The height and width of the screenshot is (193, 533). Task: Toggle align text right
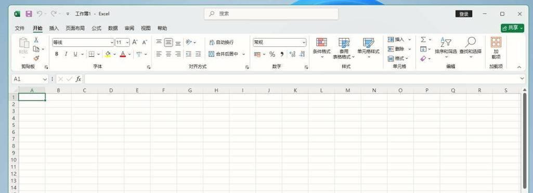click(178, 54)
